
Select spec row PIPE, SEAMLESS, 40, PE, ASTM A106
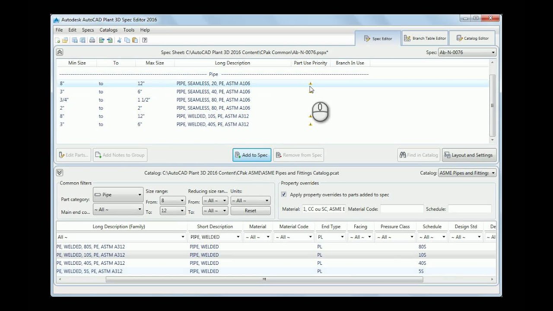click(x=273, y=92)
